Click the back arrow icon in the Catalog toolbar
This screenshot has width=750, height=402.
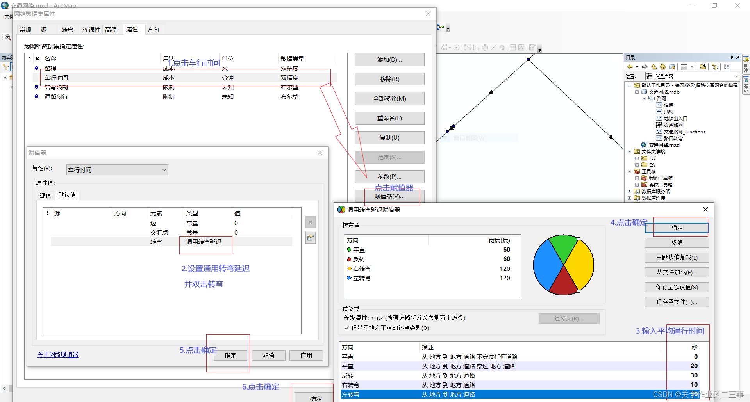tap(630, 67)
